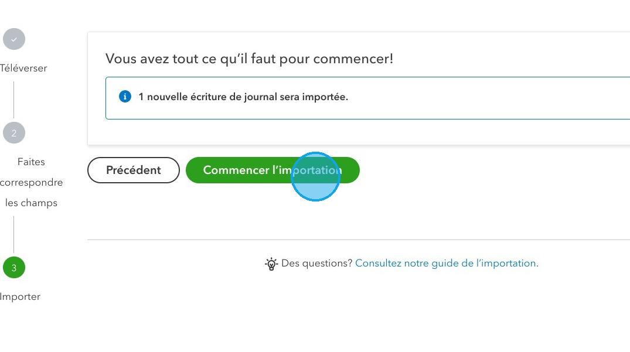Click the horizontal divider line above Des questions
The height and width of the screenshot is (352, 630).
[359, 240]
